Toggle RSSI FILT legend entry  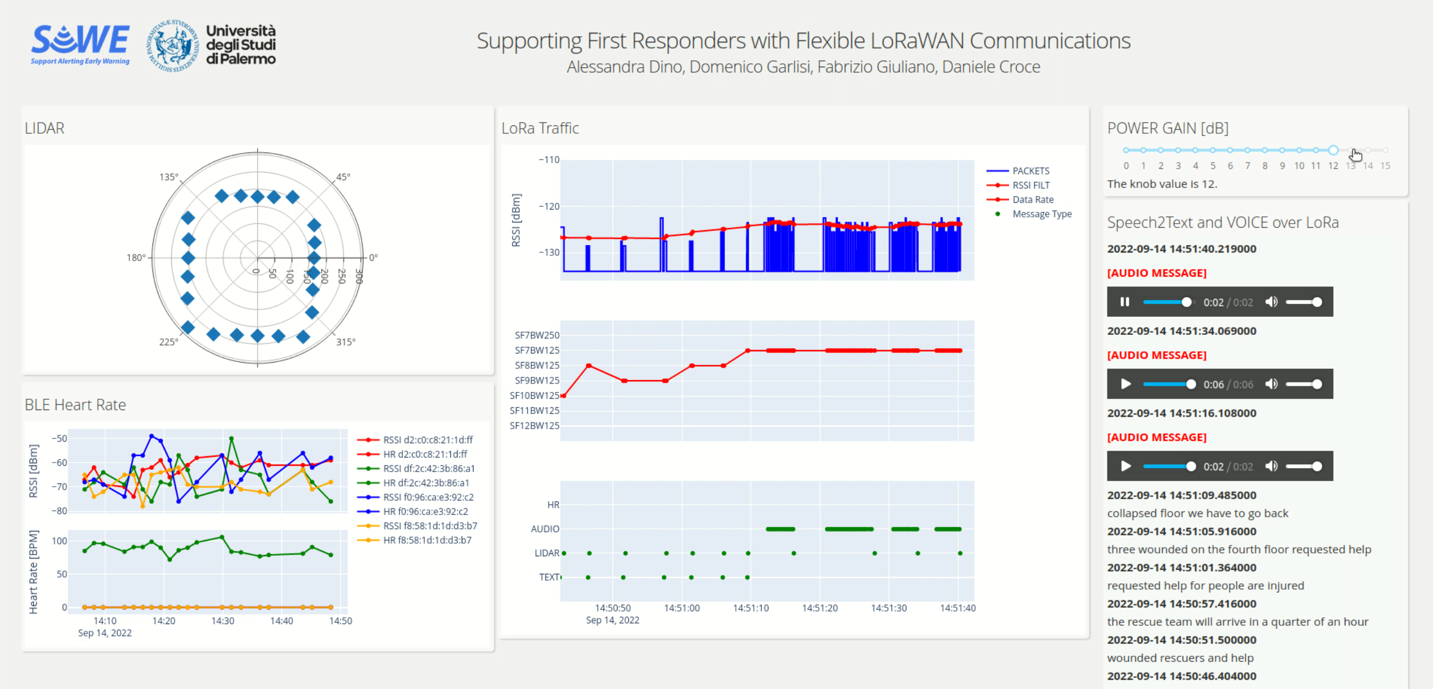pyautogui.click(x=1018, y=185)
